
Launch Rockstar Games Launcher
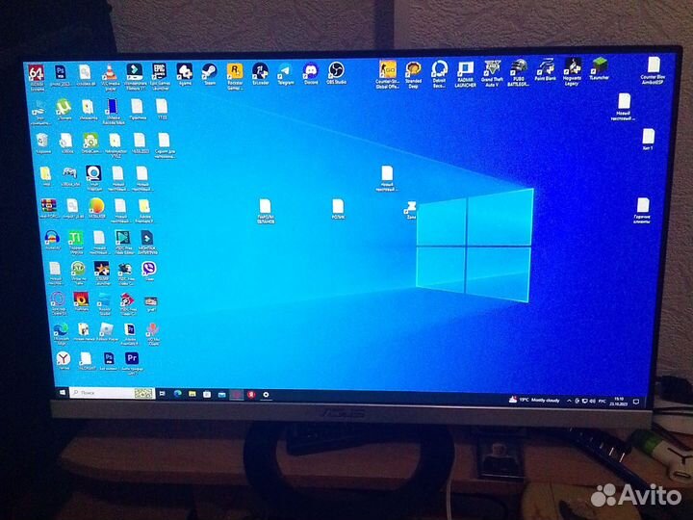pos(235,76)
